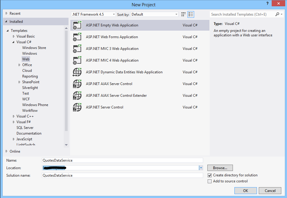Screen dimensions: 287x198
Task: Expand the Online section
Action: 6,151
